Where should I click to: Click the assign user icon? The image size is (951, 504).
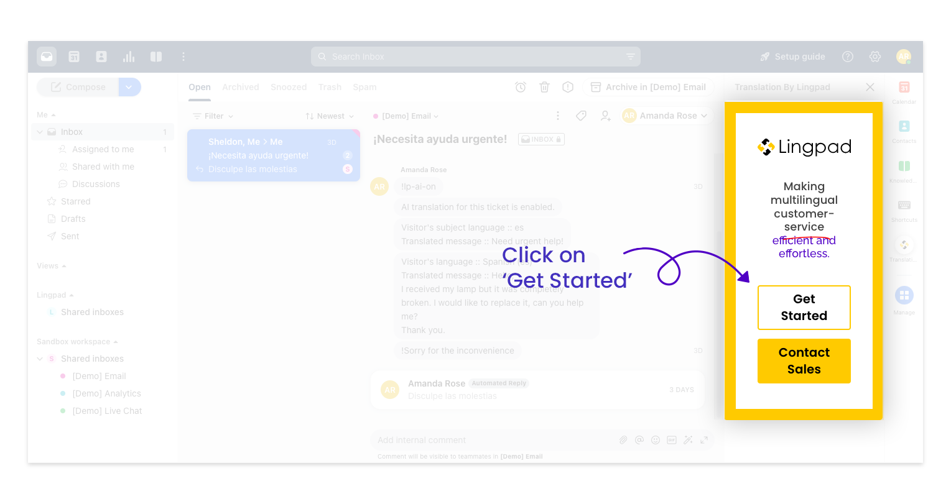click(605, 116)
